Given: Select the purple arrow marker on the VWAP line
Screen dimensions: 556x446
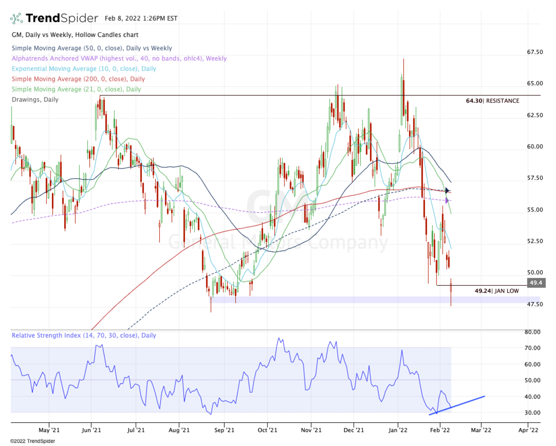Looking at the screenshot, I should pyautogui.click(x=446, y=201).
